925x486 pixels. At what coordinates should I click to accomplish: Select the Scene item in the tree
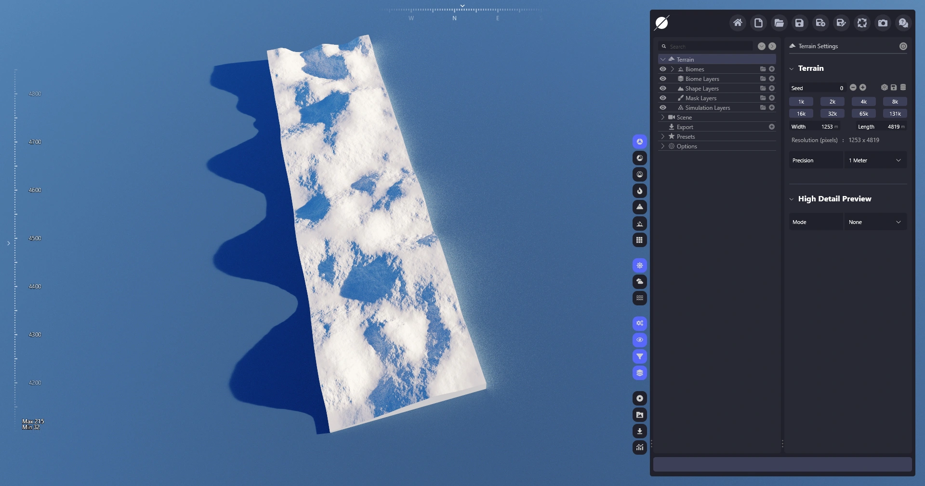point(684,118)
